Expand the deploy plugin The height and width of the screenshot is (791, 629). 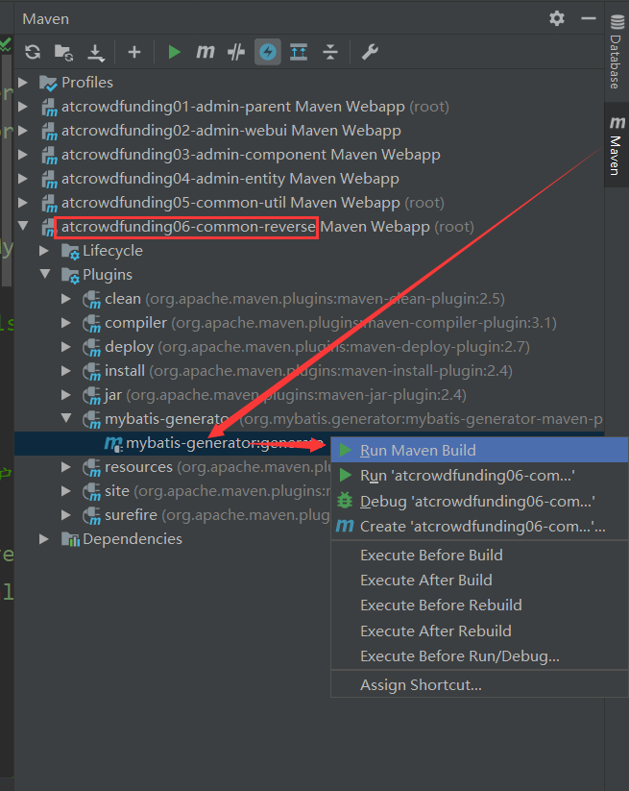(66, 347)
